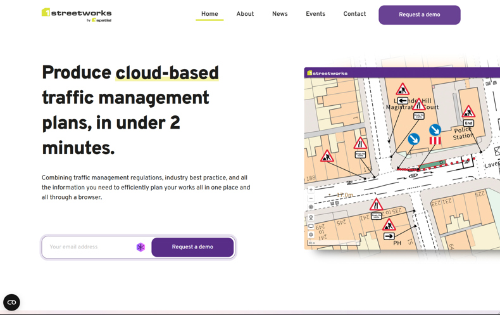Click the left-arrow sign near Magistrates Court
Image resolution: width=500 pixels, height=315 pixels.
(403, 101)
